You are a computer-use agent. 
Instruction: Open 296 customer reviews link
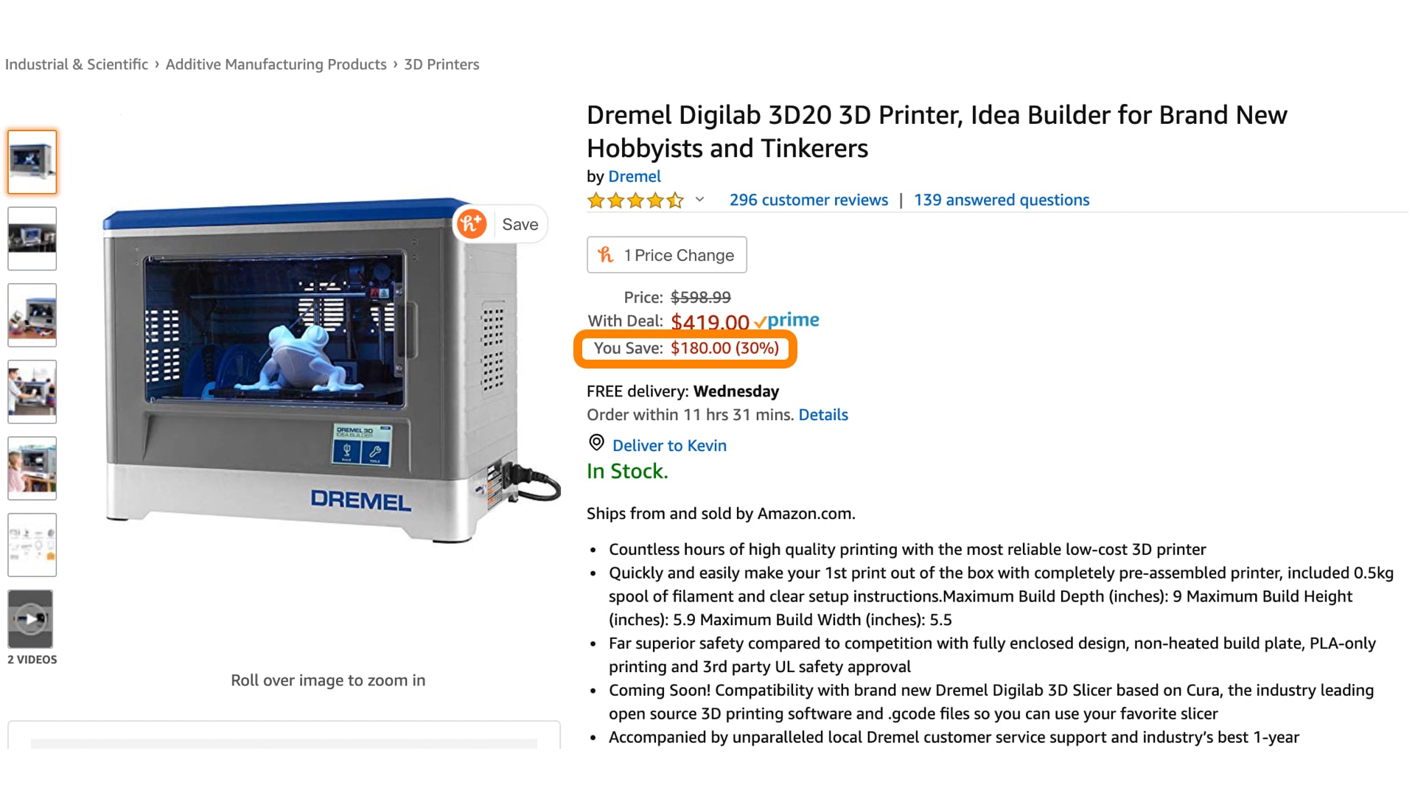(808, 200)
